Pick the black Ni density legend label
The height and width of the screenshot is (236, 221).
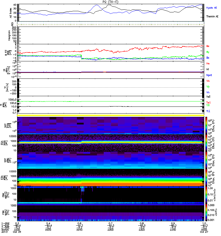click(207, 69)
